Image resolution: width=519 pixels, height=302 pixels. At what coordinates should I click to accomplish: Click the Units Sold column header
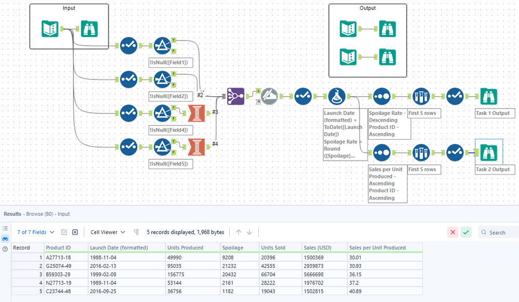281,248
